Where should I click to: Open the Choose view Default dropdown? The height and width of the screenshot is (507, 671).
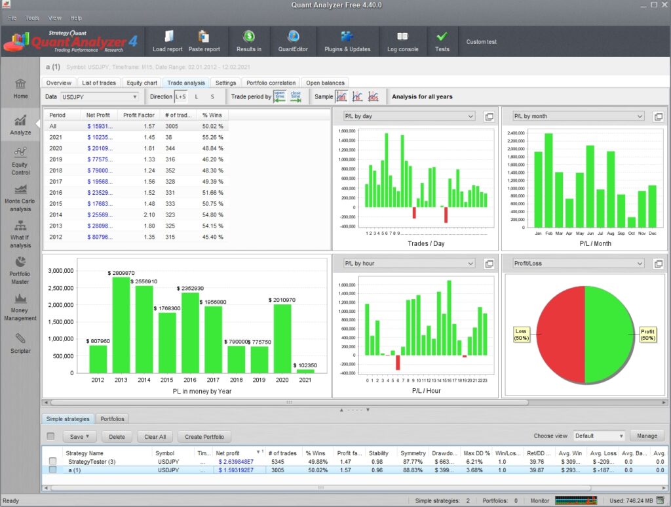coord(599,436)
